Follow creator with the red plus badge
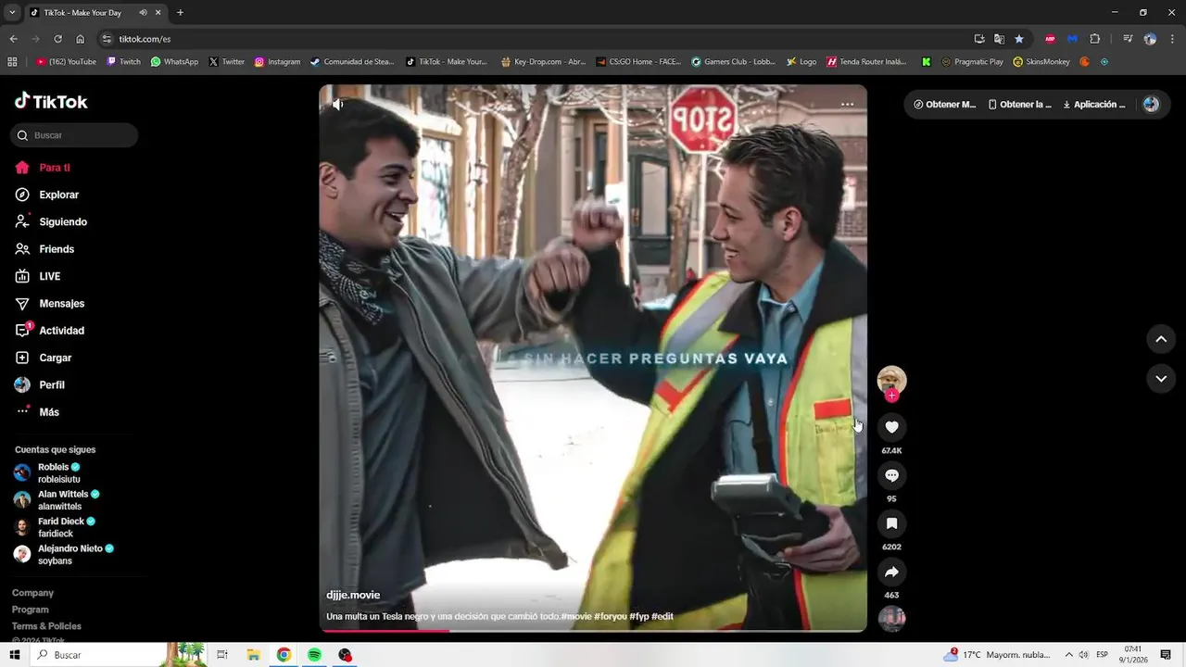Image resolution: width=1186 pixels, height=667 pixels. [x=891, y=396]
